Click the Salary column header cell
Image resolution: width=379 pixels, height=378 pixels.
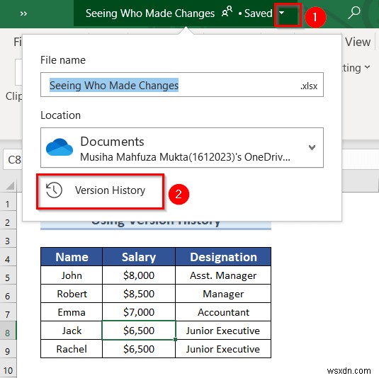tap(139, 257)
